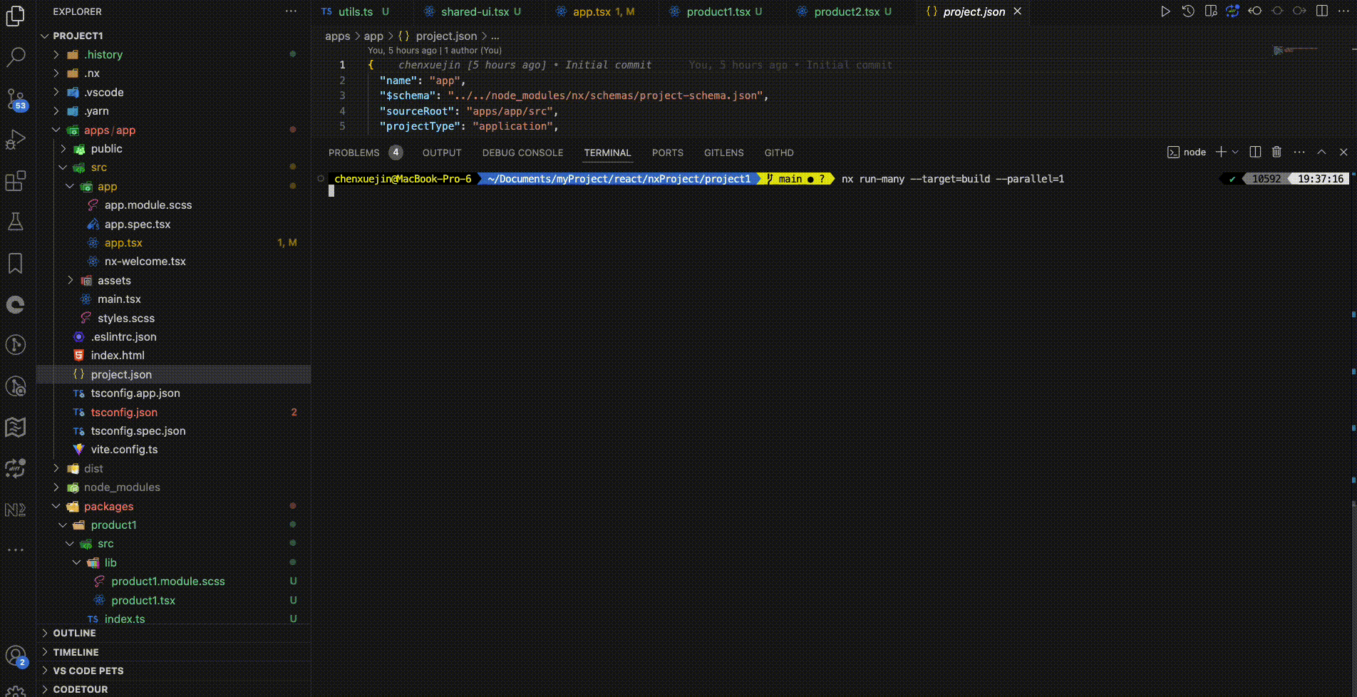1357x697 pixels.
Task: Open the GITLENS panel tab
Action: tap(723, 153)
